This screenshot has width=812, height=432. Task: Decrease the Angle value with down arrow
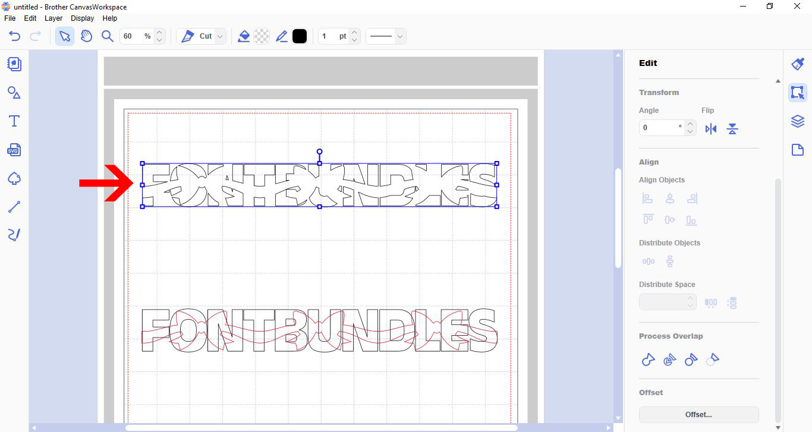tap(690, 131)
